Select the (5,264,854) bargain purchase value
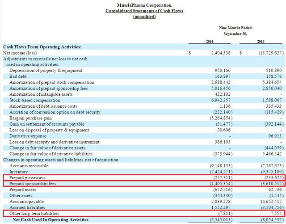286x224 pixels. click(221, 118)
